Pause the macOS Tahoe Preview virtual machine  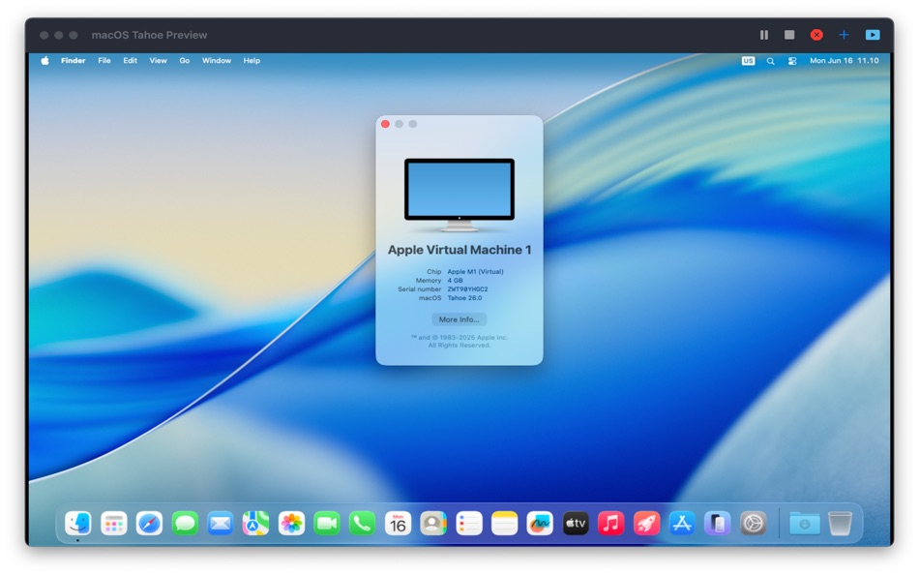click(763, 35)
